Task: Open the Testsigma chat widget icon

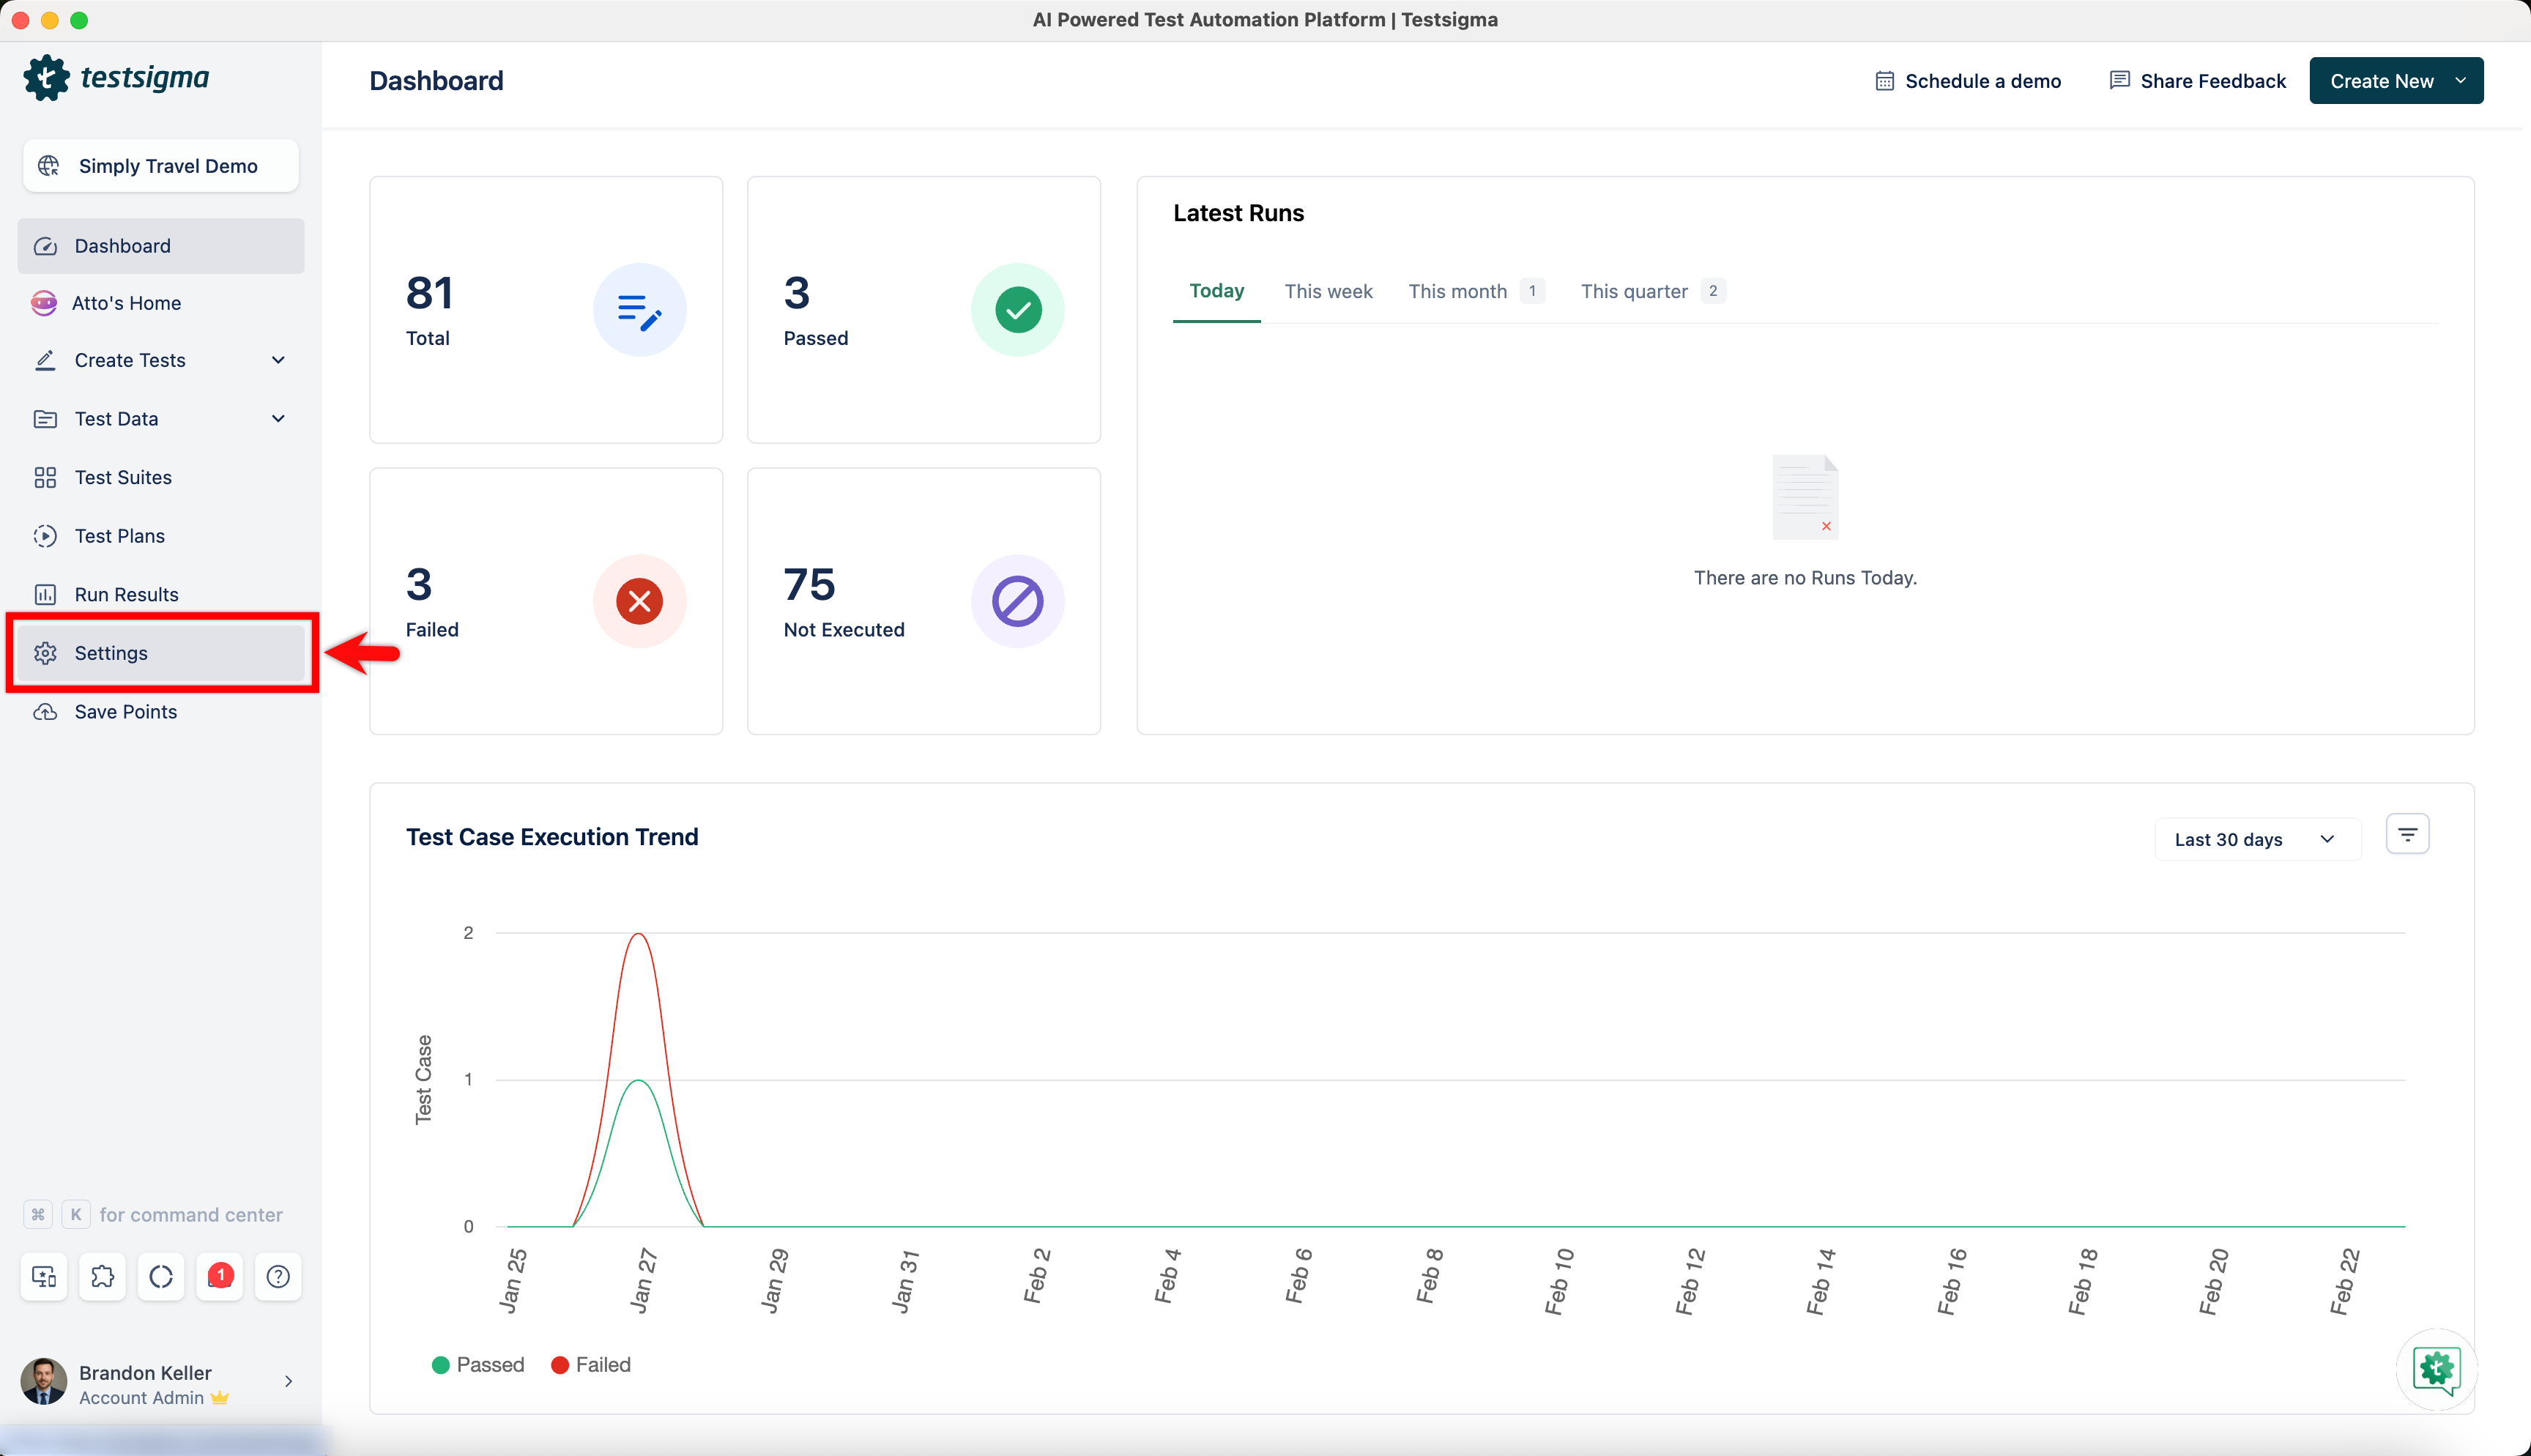Action: click(2436, 1368)
